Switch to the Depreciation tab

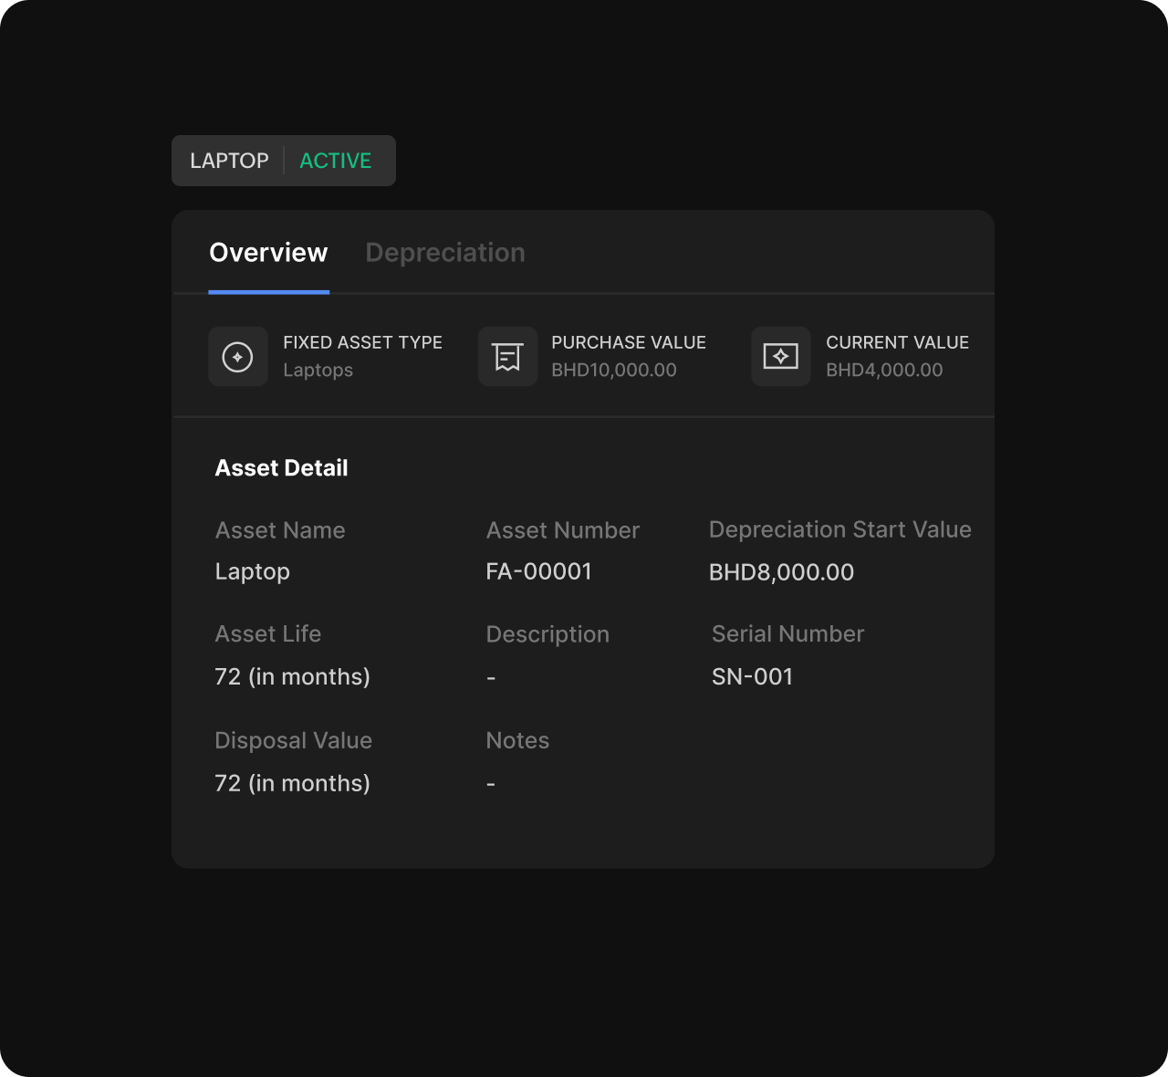445,252
